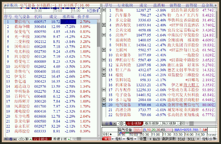Screen dimensions: 221x144
Task: Click the right scroll arrow after BOLL indicator
Action: click(x=198, y=139)
